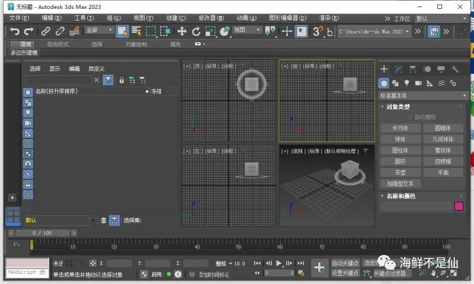Open the 修改器(M) menu

coord(212,18)
